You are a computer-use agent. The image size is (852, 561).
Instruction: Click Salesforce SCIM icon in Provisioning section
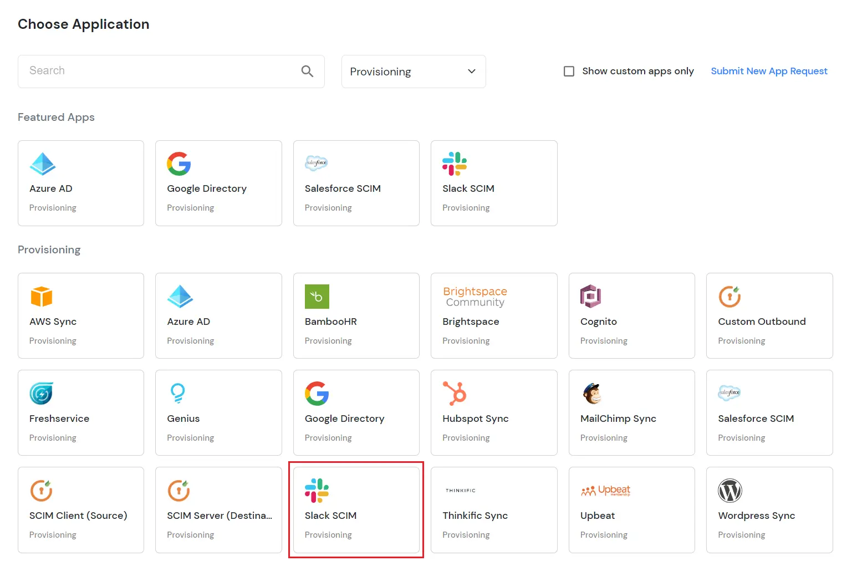(x=729, y=393)
